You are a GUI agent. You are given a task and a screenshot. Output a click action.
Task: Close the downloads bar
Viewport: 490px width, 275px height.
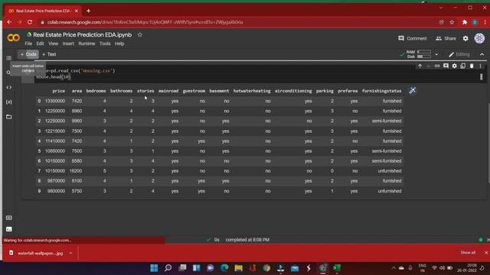[486, 253]
